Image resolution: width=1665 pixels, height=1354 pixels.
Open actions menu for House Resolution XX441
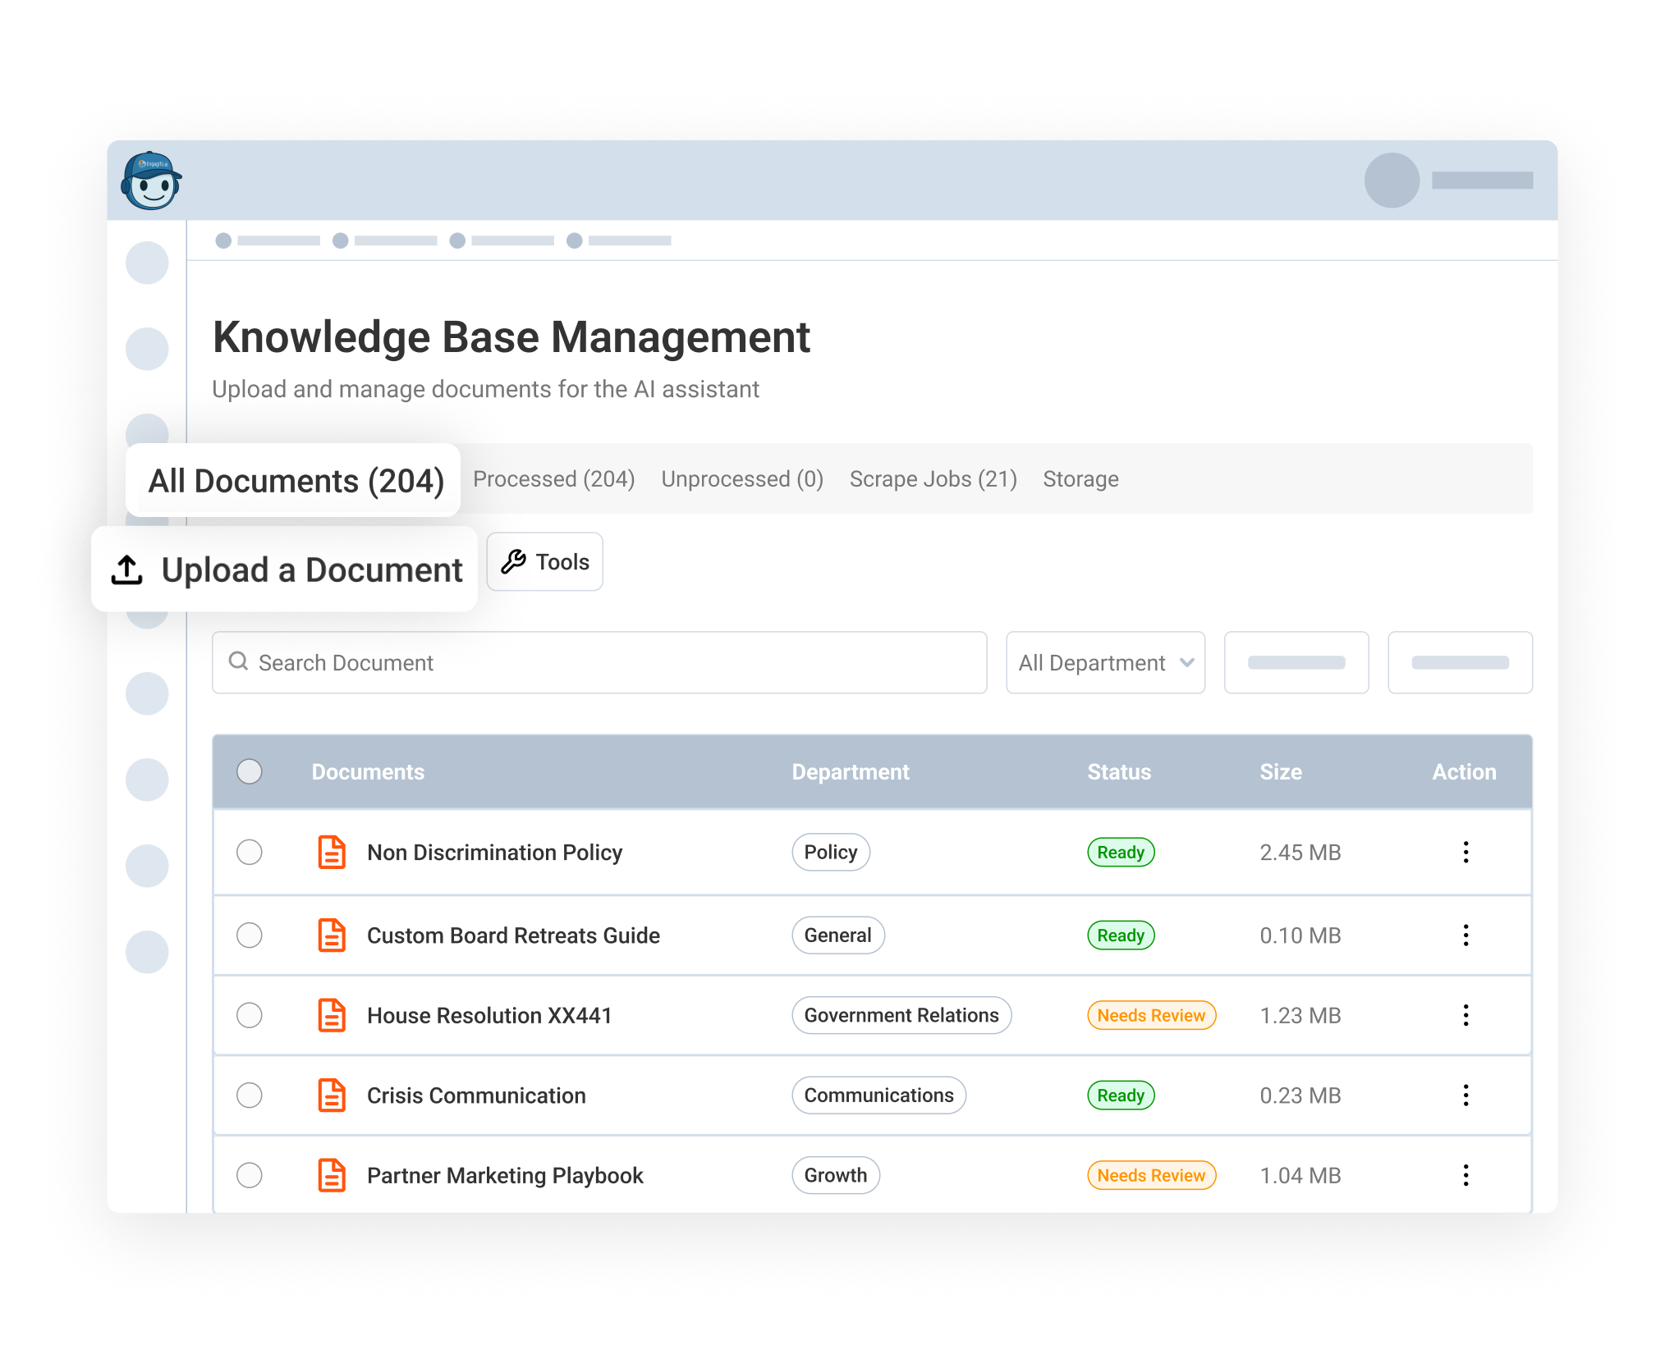[x=1465, y=1015]
